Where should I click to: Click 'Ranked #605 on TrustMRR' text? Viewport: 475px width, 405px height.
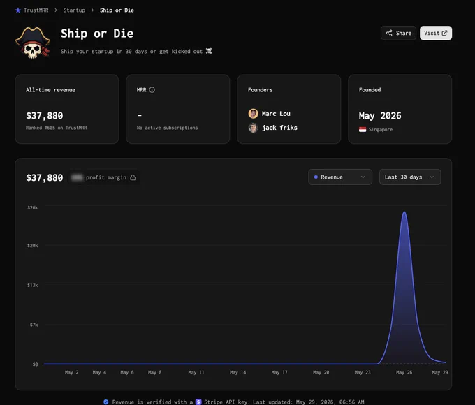pyautogui.click(x=57, y=128)
